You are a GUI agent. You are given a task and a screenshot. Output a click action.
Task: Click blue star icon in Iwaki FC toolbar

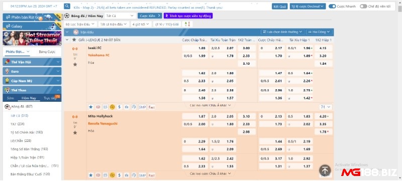pyautogui.click(x=90, y=107)
